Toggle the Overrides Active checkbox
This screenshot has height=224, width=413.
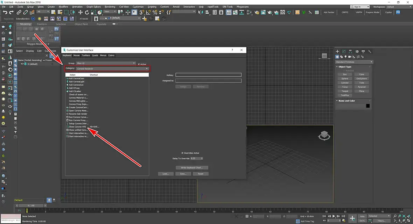pos(182,153)
